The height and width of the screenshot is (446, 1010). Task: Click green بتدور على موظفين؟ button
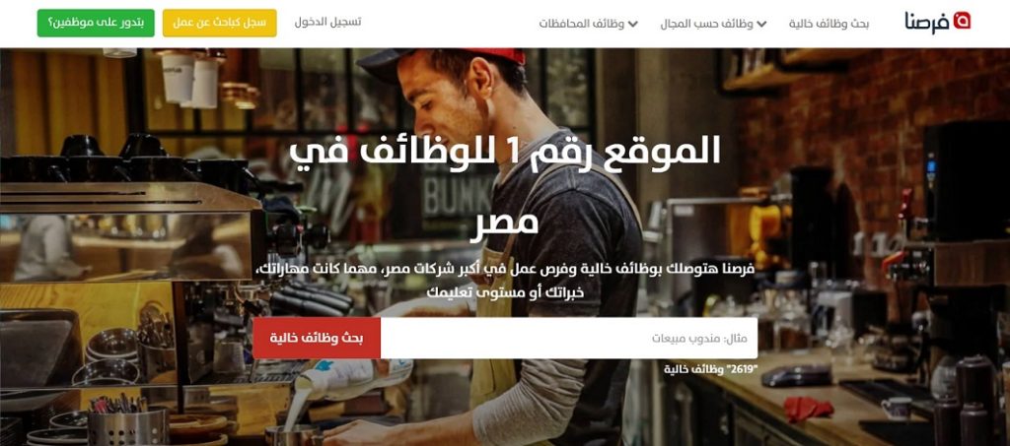pyautogui.click(x=96, y=23)
